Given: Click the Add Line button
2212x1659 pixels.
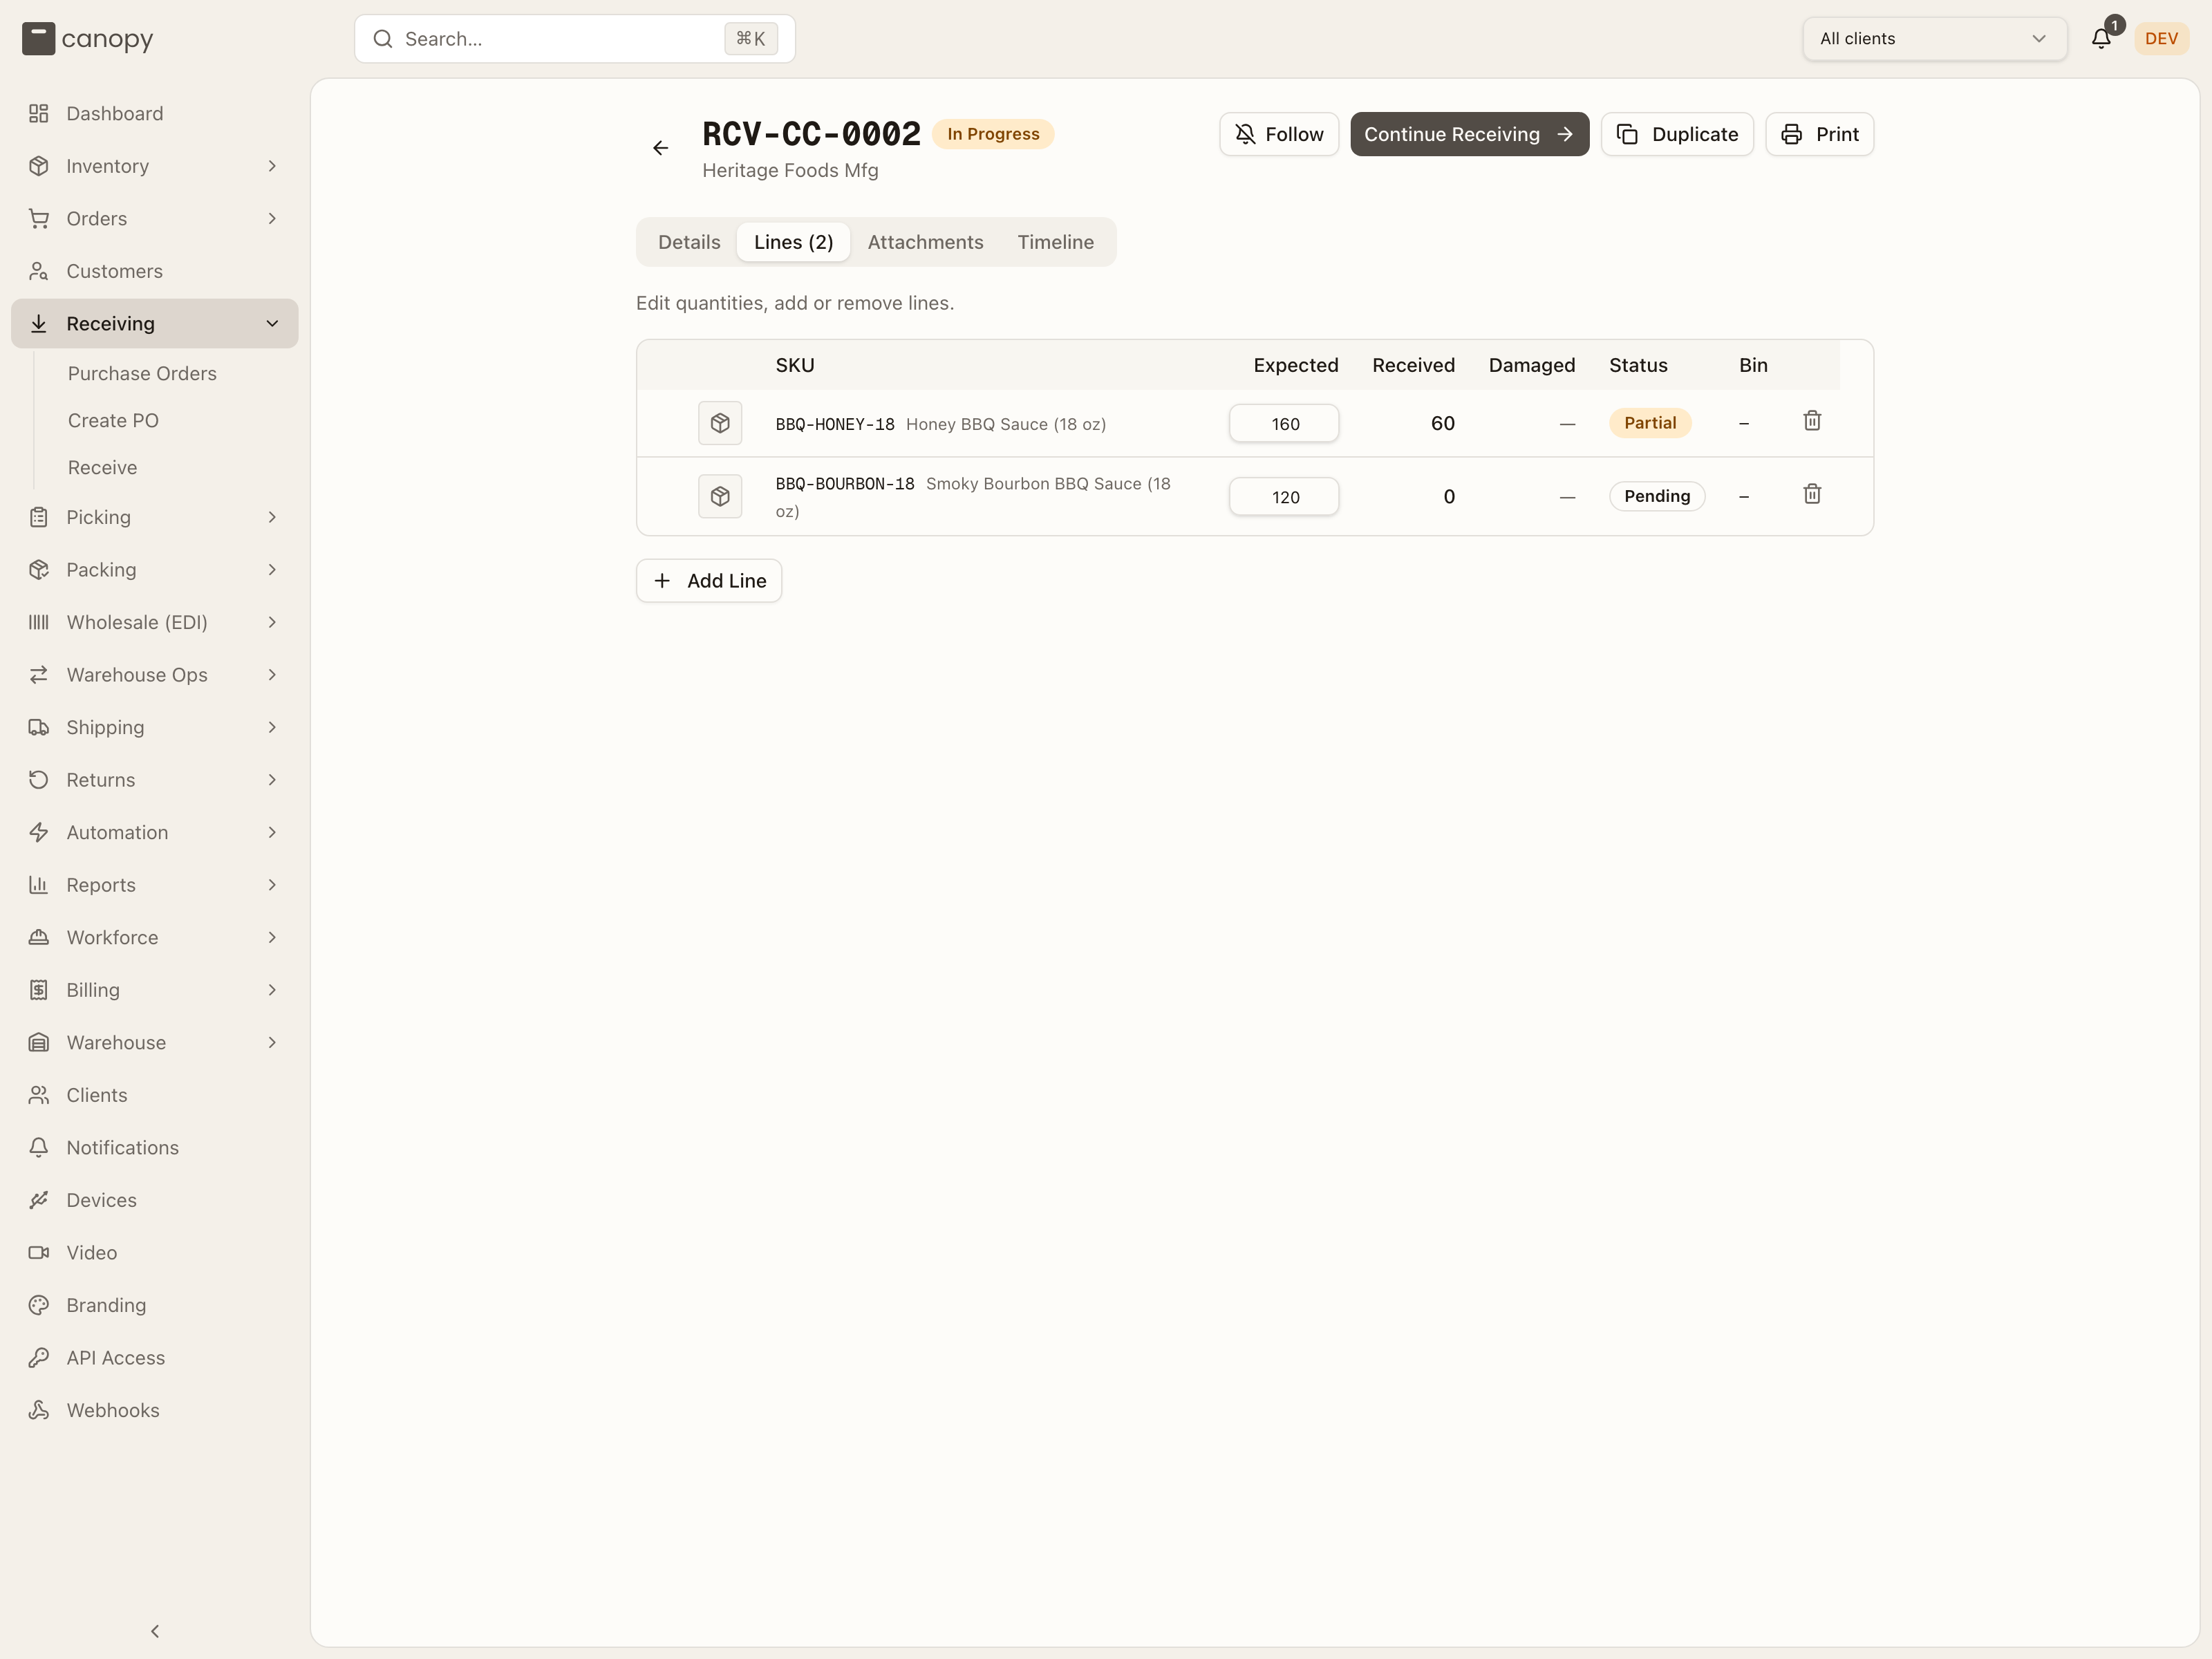Looking at the screenshot, I should [x=709, y=581].
